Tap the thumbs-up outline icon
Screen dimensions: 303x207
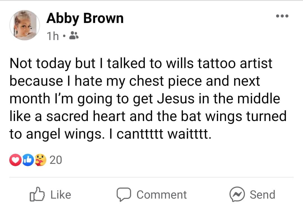[37, 194]
